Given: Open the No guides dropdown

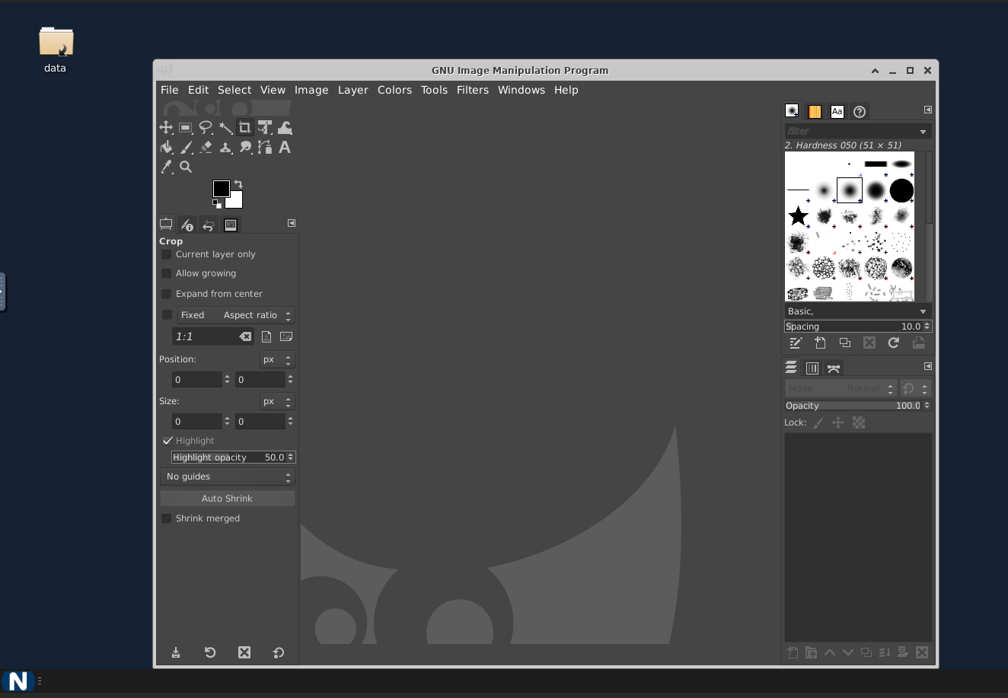Looking at the screenshot, I should click(x=227, y=476).
